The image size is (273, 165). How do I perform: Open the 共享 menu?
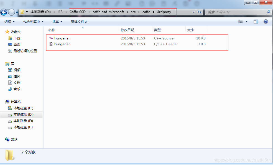click(57, 22)
